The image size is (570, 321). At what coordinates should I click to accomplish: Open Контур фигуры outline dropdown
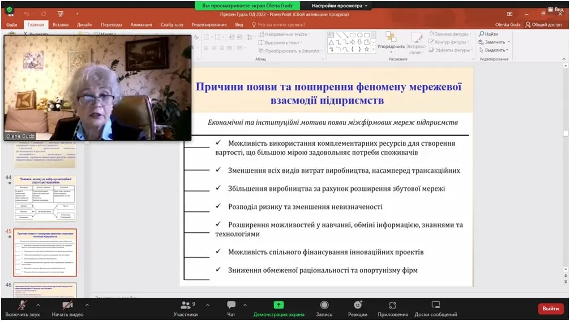(449, 42)
